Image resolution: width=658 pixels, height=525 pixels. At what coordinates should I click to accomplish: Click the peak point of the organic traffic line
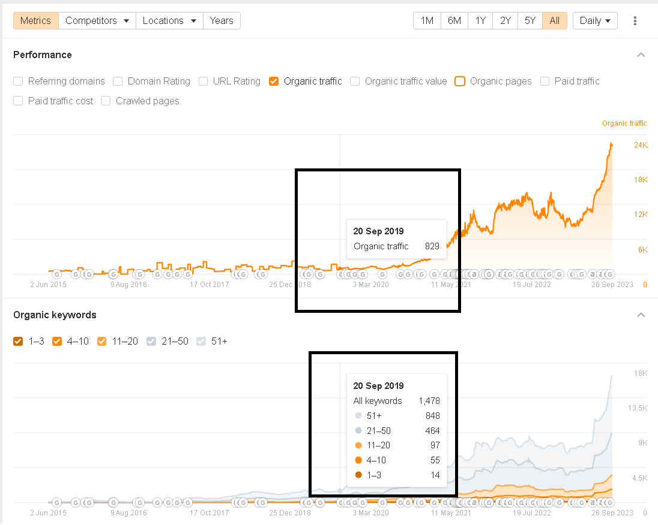click(x=611, y=144)
